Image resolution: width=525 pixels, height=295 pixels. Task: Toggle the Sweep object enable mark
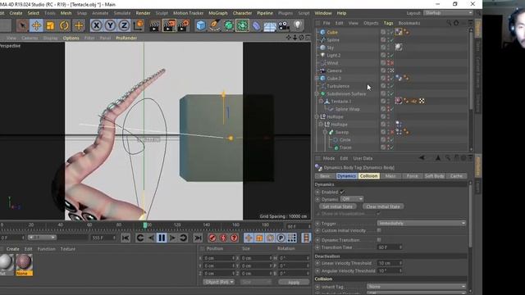point(391,132)
